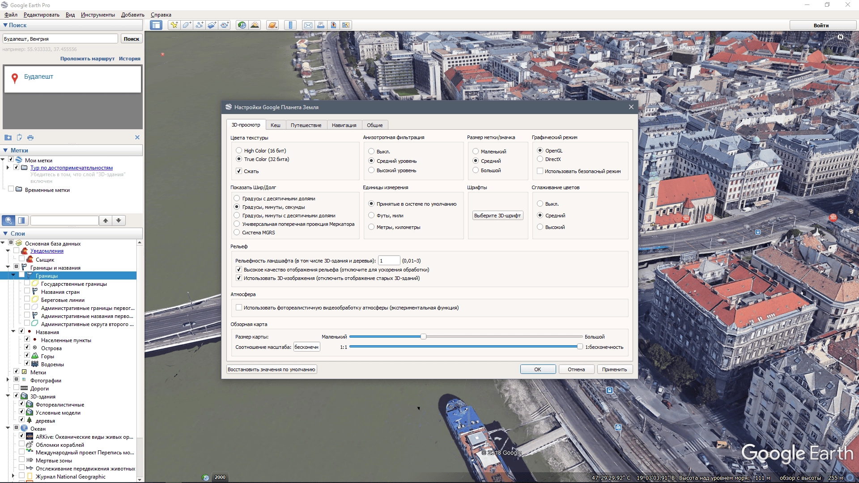The height and width of the screenshot is (483, 859).
Task: Select Высокий color smoothing option
Action: (540, 227)
